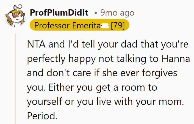
Task: Open ProfPlumDidIt's Snoo avatar
Action: (x=15, y=16)
